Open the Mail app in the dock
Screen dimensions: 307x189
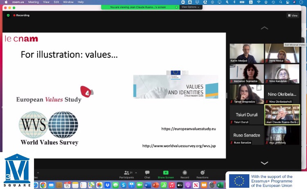pos(51,185)
